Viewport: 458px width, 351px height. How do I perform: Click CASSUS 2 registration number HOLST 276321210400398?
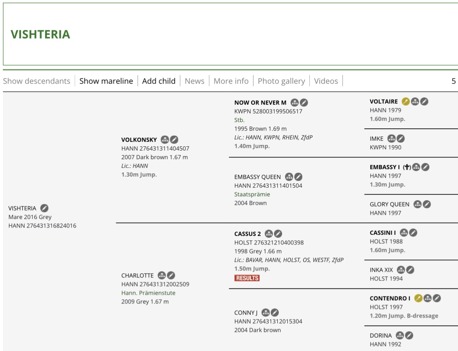click(269, 242)
